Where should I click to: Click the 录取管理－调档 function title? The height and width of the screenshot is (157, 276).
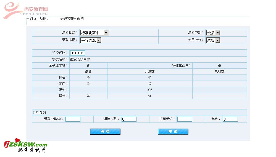[x=72, y=19]
